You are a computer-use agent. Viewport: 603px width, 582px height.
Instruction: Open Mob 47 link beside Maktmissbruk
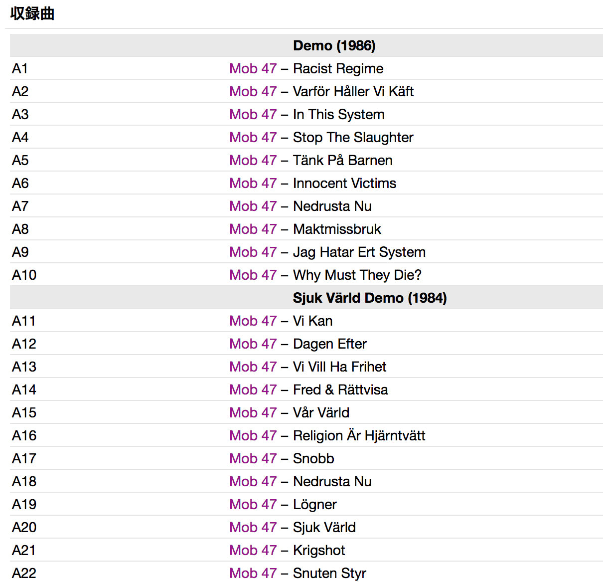[253, 229]
